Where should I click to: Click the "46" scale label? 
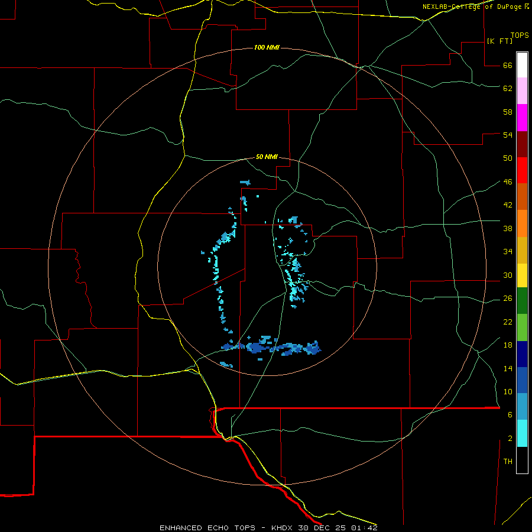tap(508, 182)
